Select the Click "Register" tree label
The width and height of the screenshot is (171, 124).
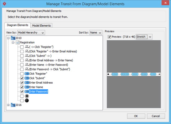click(38, 74)
